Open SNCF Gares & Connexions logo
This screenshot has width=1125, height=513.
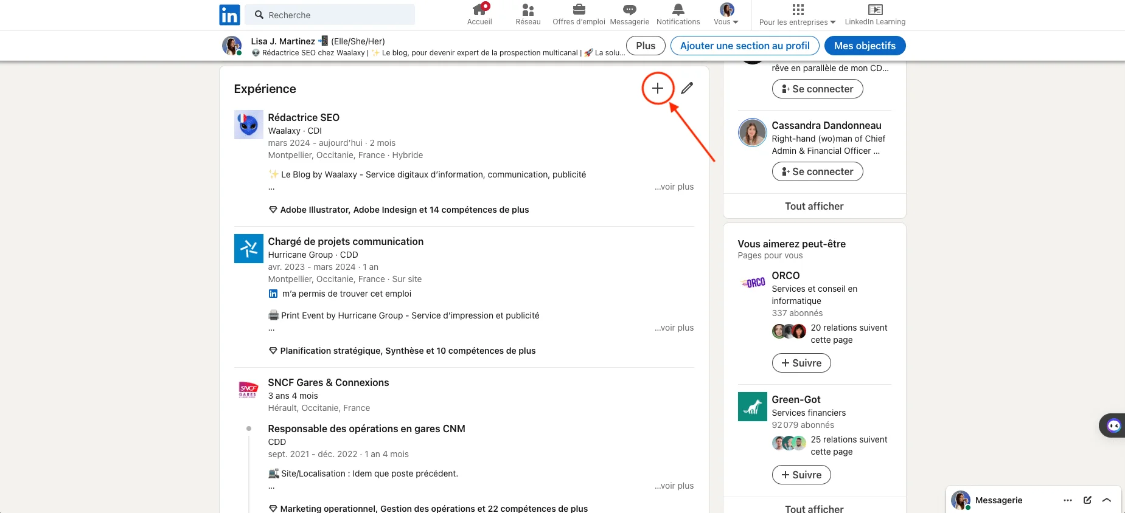(249, 390)
